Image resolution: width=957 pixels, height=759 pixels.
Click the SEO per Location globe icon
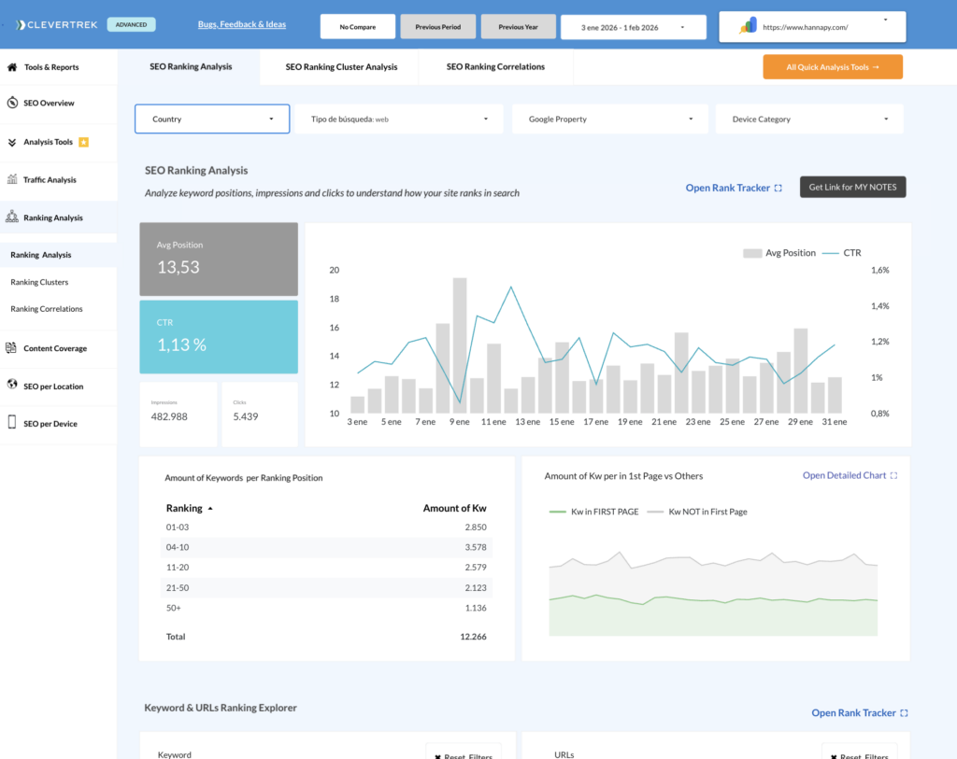(12, 386)
